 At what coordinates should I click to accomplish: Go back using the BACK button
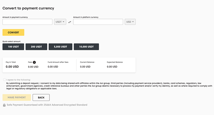[x=41, y=98]
